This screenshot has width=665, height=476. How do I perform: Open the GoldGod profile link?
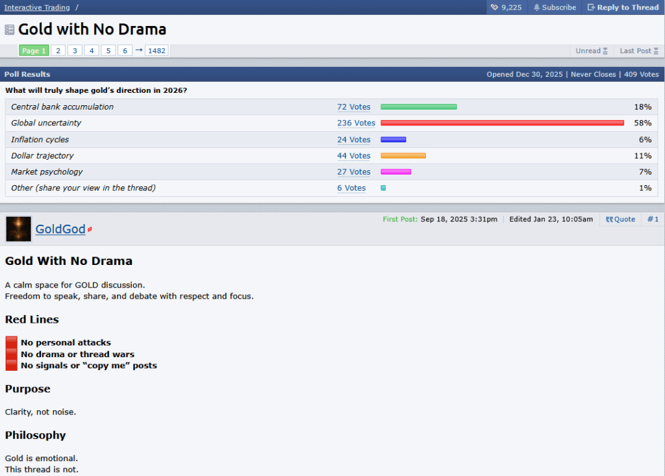point(60,229)
